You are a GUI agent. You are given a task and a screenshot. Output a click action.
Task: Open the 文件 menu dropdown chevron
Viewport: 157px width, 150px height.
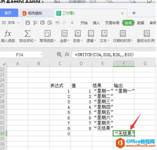pyautogui.click(x=18, y=23)
